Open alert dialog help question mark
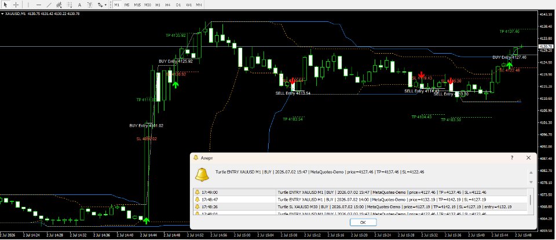The height and width of the screenshot is (240, 556). coord(512,157)
